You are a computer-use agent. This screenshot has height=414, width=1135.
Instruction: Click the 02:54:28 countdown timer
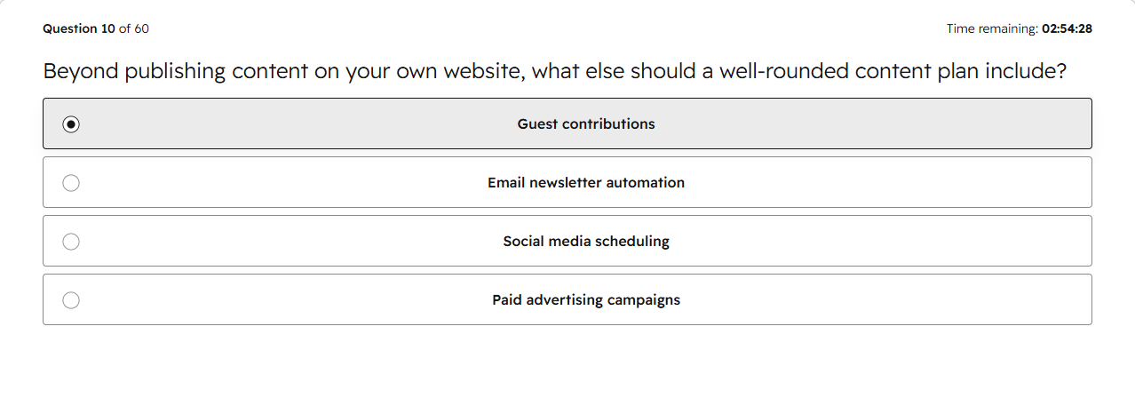point(1067,28)
